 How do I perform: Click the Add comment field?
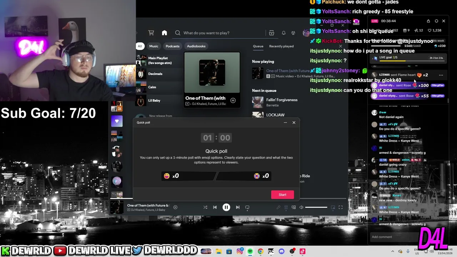[395, 237]
